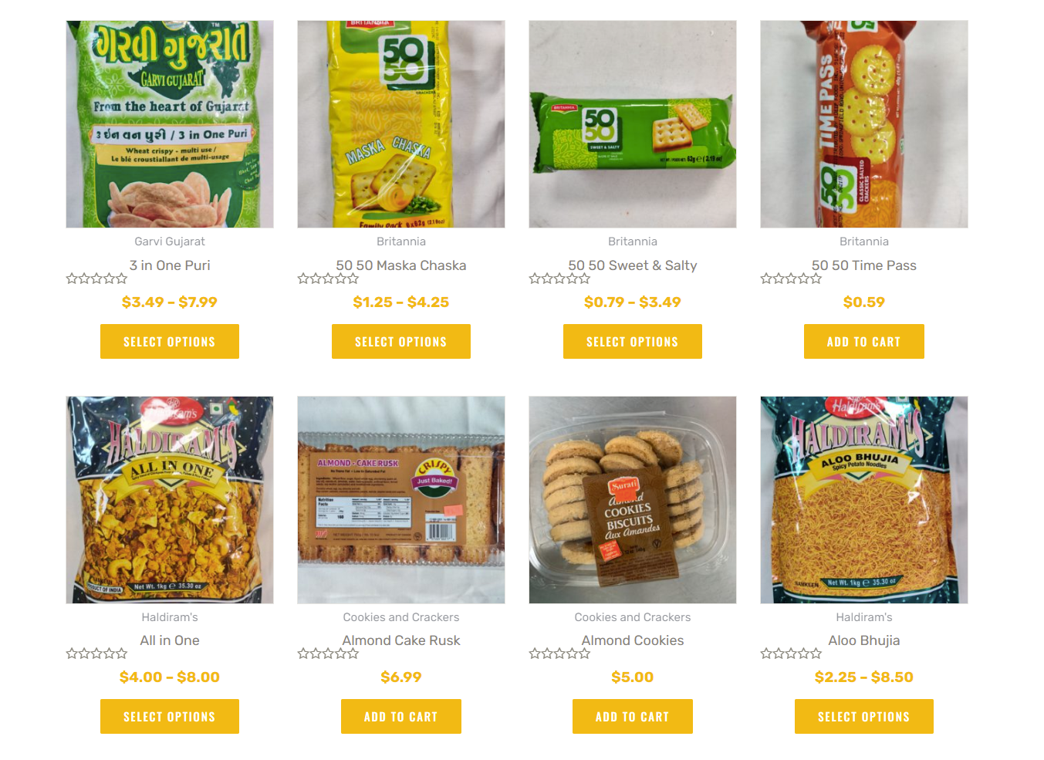1044x760 pixels.
Task: Click star rating under All in One
Action: point(96,654)
